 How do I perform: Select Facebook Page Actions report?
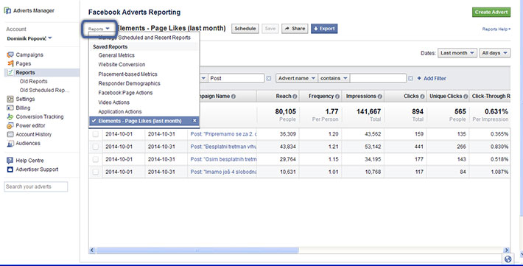(x=125, y=93)
